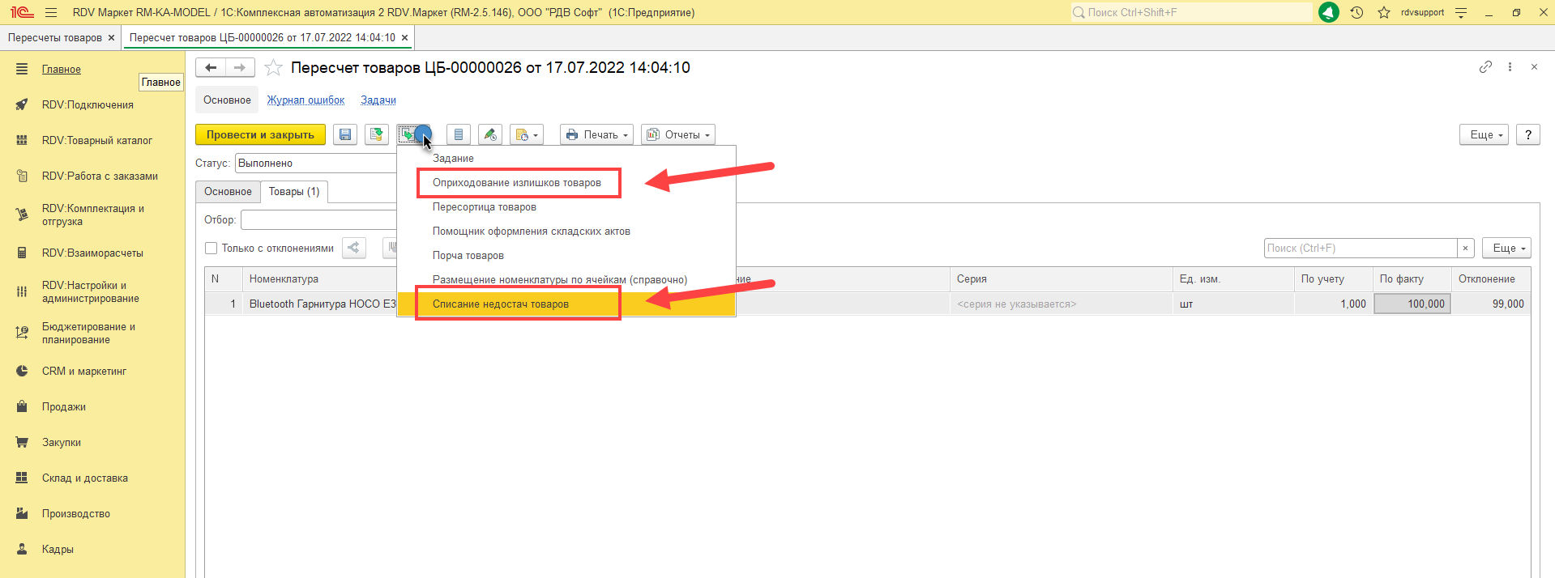1555x578 pixels.
Task: Open Журнал ошибок link
Action: tap(306, 100)
